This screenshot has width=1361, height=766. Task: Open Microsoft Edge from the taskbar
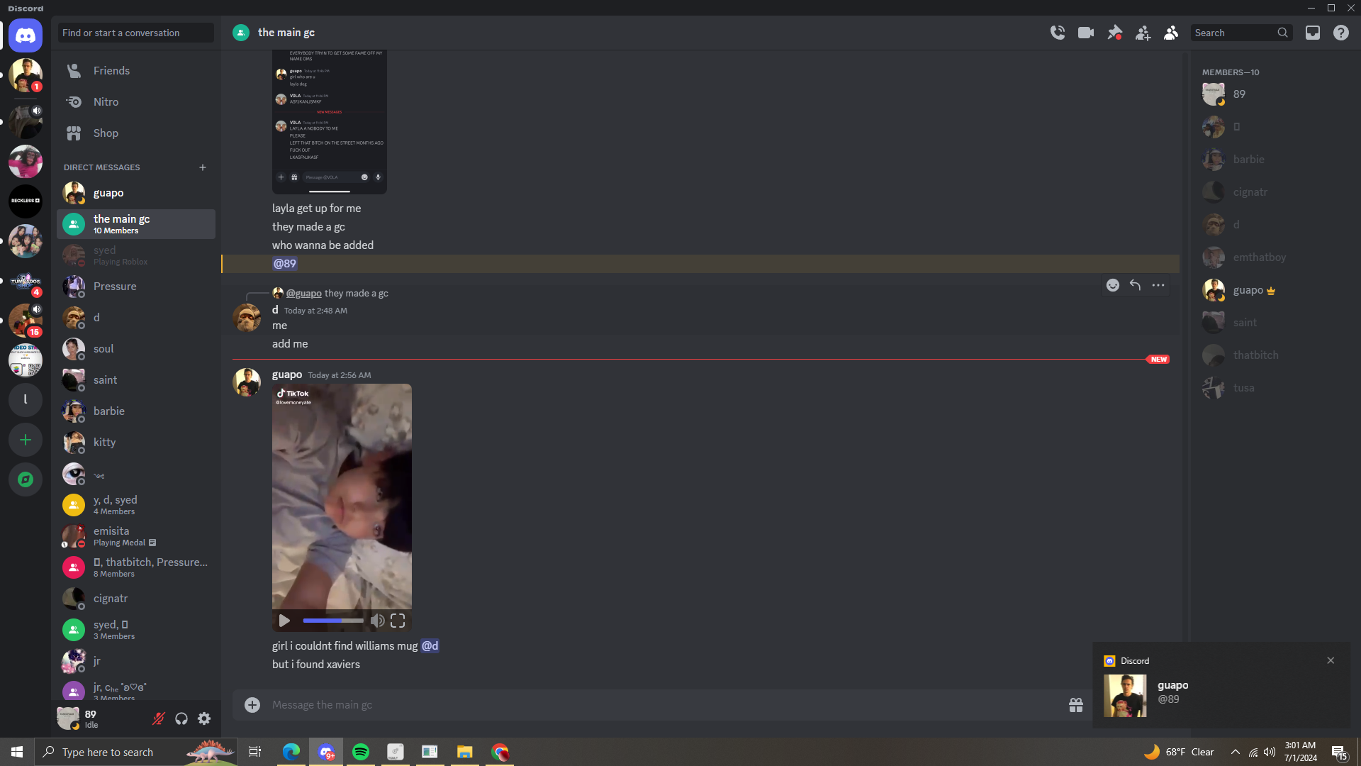pyautogui.click(x=291, y=752)
